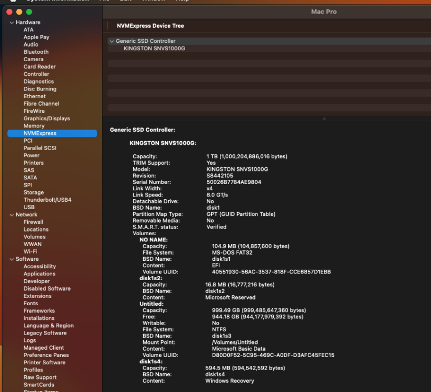
Task: Select Volumes under Network
Action: pyautogui.click(x=34, y=237)
